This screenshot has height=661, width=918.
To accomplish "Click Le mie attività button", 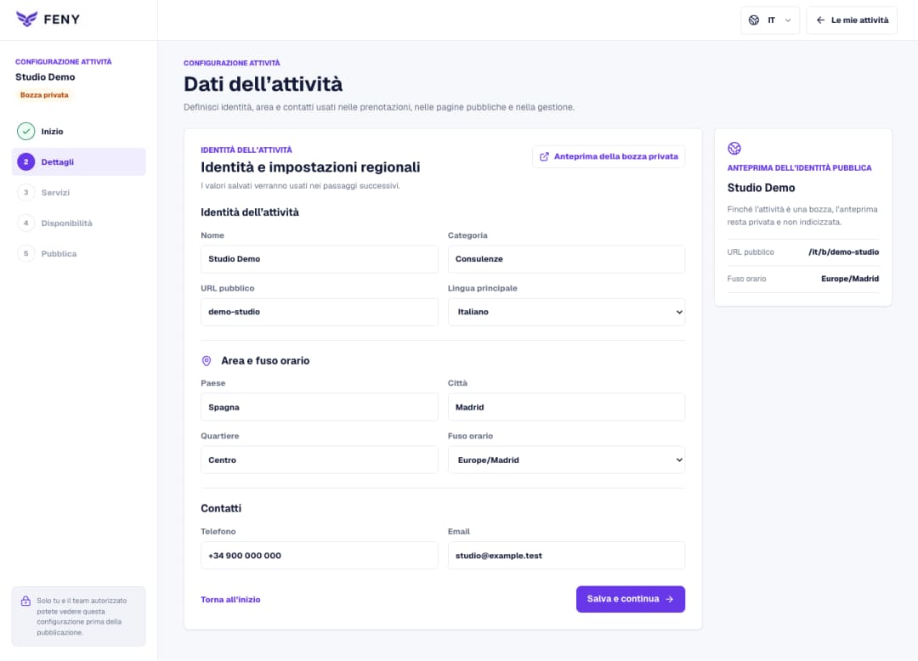I will point(851,20).
